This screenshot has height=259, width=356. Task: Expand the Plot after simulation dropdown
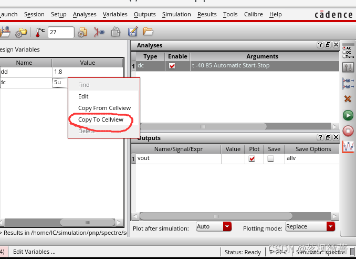(227, 226)
